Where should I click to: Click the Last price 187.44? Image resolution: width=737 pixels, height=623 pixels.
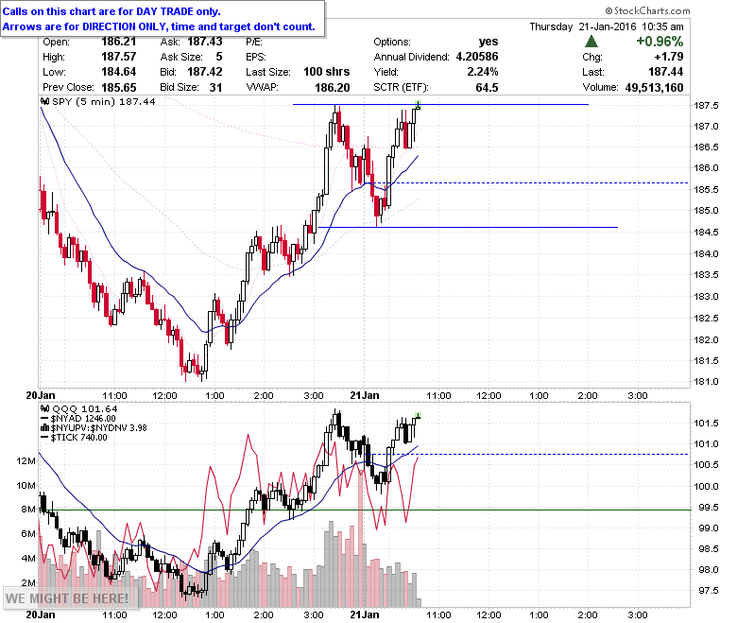[666, 72]
